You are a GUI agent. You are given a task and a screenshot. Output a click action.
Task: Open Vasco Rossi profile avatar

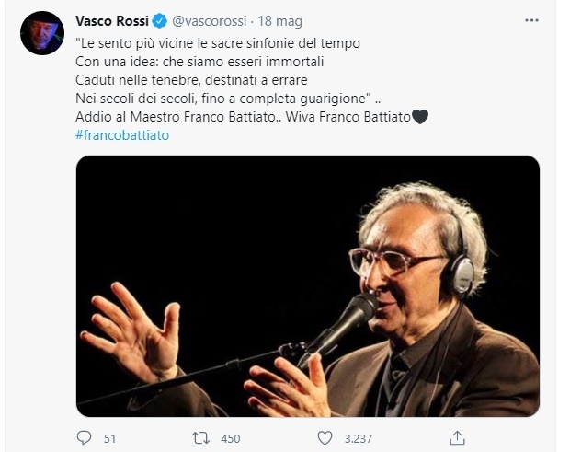coord(42,33)
